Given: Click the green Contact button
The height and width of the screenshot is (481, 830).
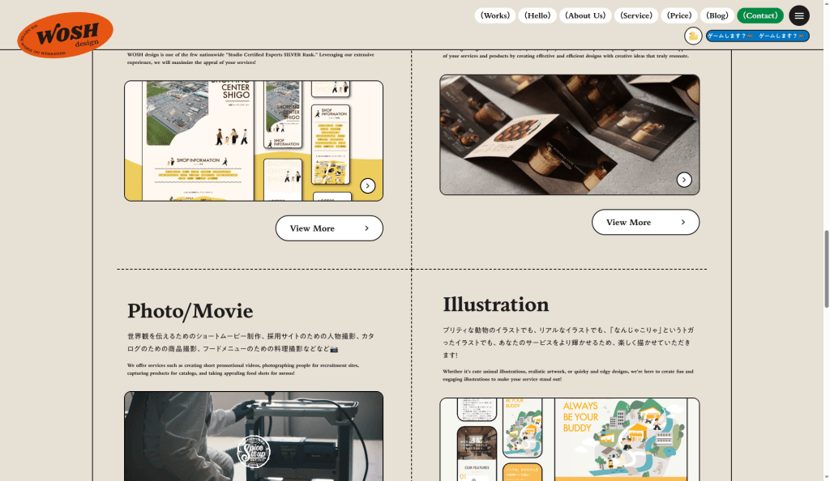Looking at the screenshot, I should pyautogui.click(x=760, y=15).
